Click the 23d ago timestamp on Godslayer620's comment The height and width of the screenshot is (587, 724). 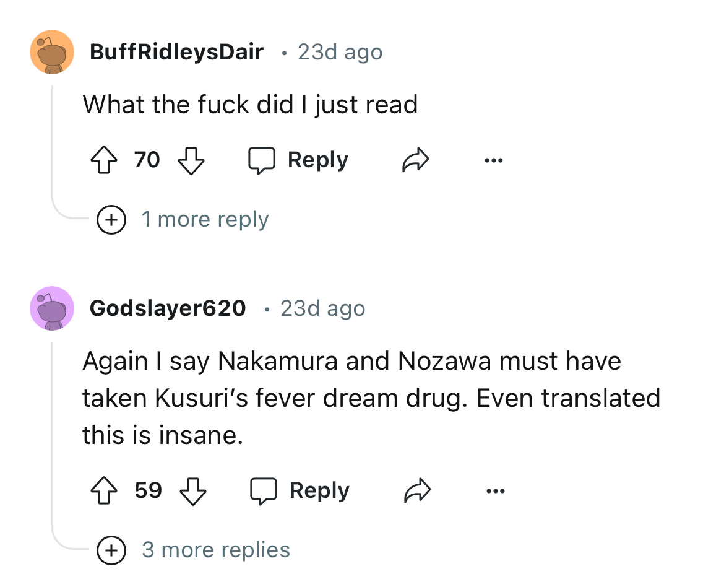coord(322,308)
